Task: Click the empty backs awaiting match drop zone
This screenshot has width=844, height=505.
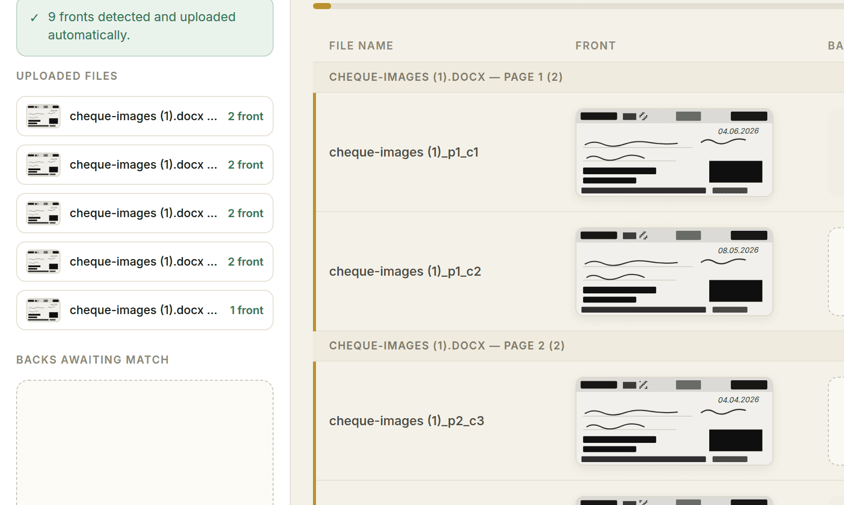Action: 145,443
